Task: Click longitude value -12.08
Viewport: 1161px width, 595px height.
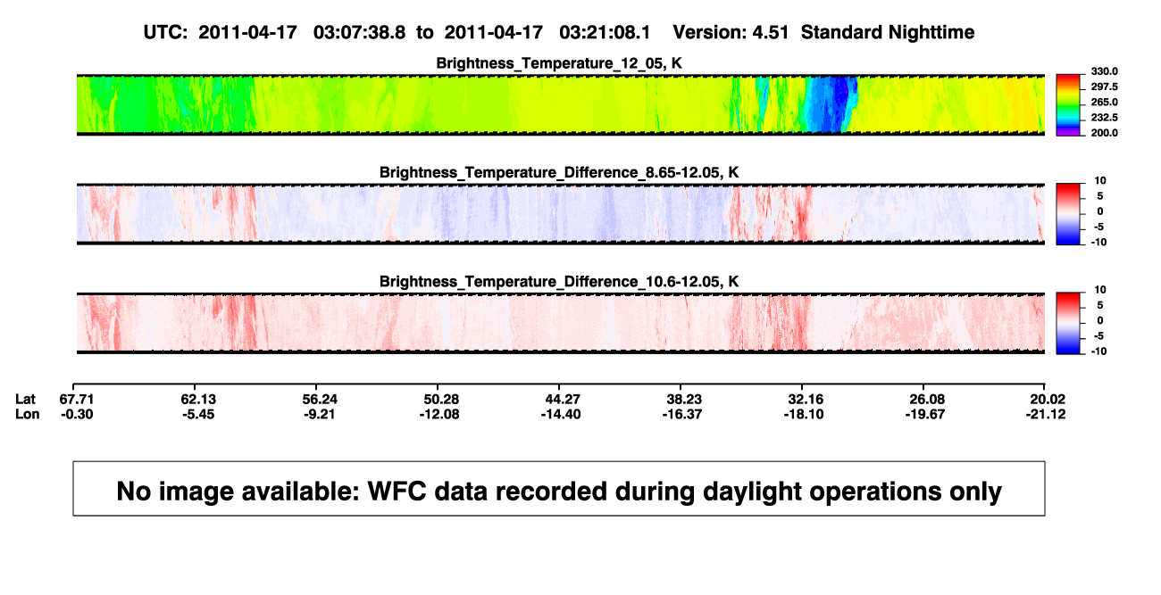Action: (440, 414)
